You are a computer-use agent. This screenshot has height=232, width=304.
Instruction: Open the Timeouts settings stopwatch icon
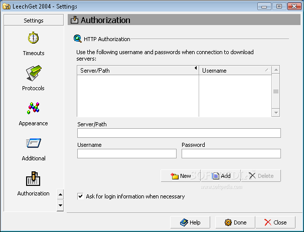tap(33, 38)
